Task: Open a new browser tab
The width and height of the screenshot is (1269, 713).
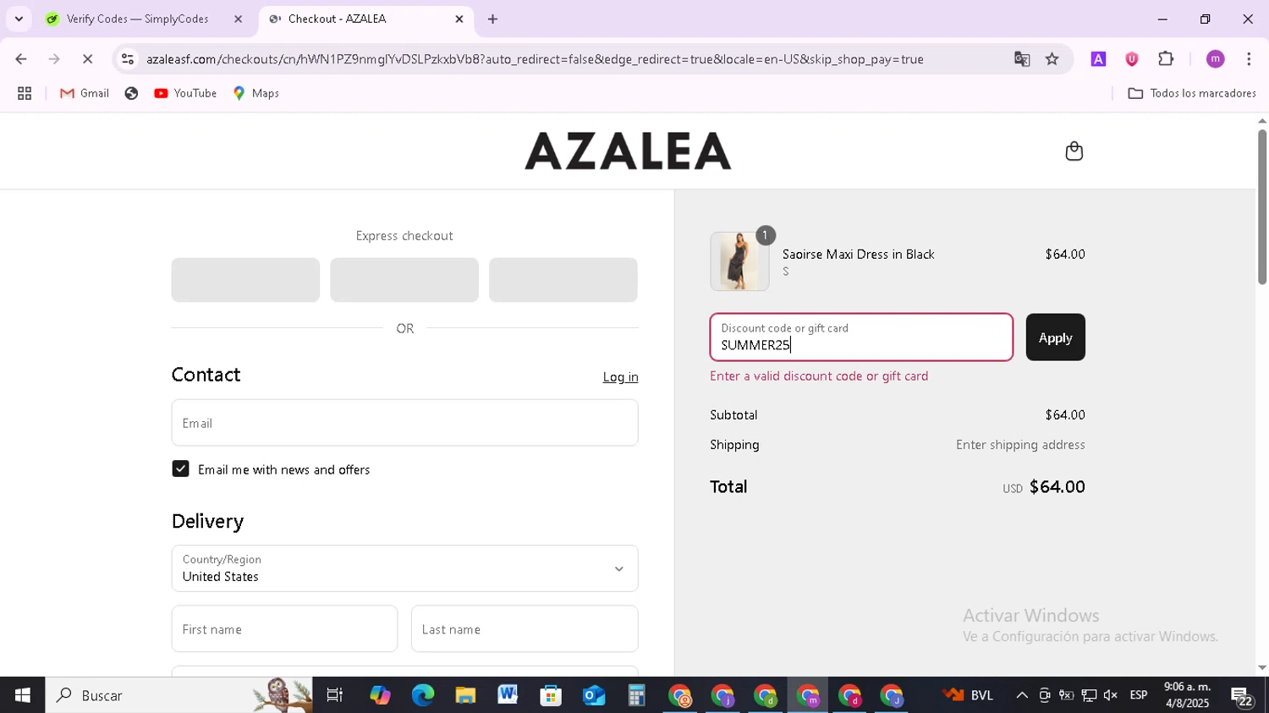Action: 492,19
